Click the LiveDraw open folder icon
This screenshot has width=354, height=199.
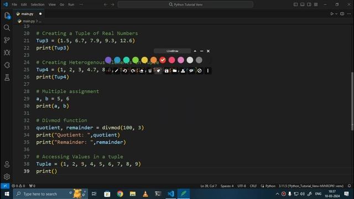tap(175, 71)
